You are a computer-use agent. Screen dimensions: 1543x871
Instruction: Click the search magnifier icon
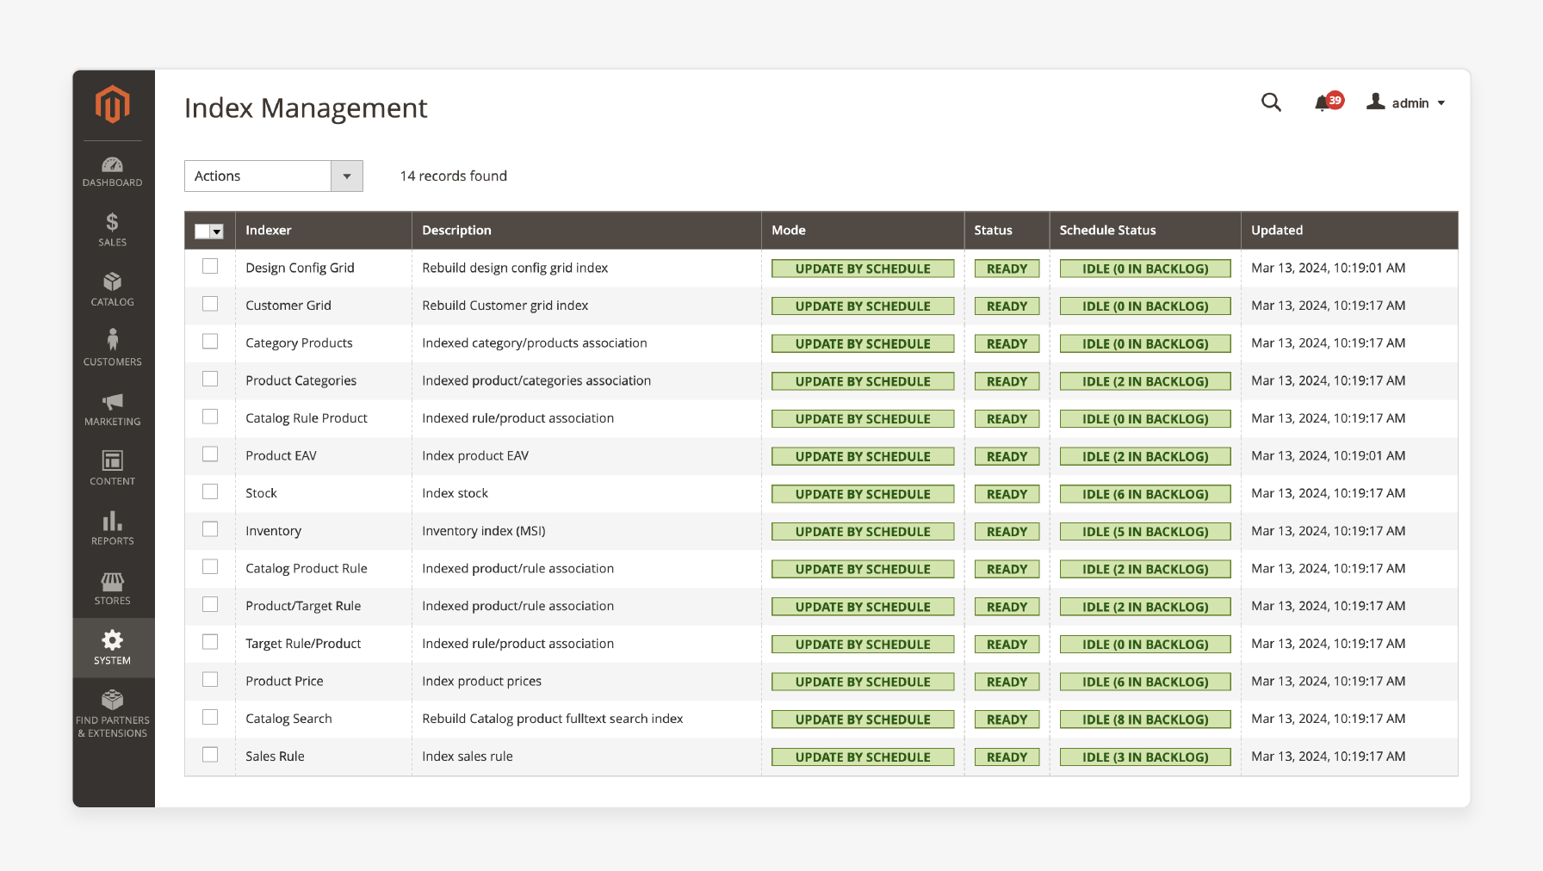(1271, 102)
